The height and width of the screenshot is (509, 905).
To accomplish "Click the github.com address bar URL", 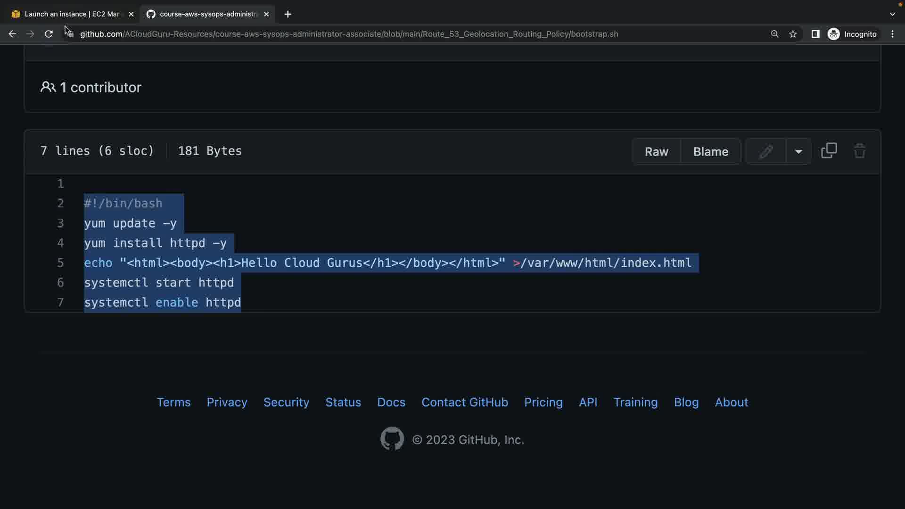I will [349, 34].
